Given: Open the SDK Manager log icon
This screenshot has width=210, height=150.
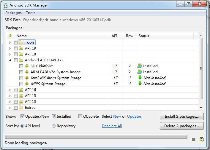Looking at the screenshot, I should tap(202, 139).
